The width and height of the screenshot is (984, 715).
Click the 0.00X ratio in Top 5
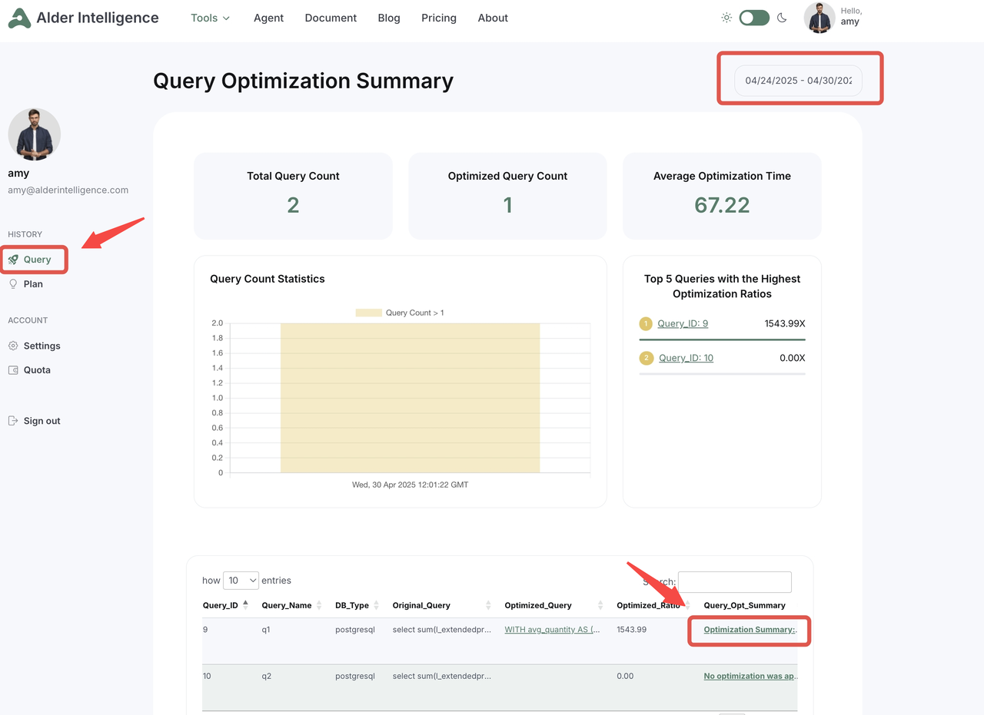(793, 358)
